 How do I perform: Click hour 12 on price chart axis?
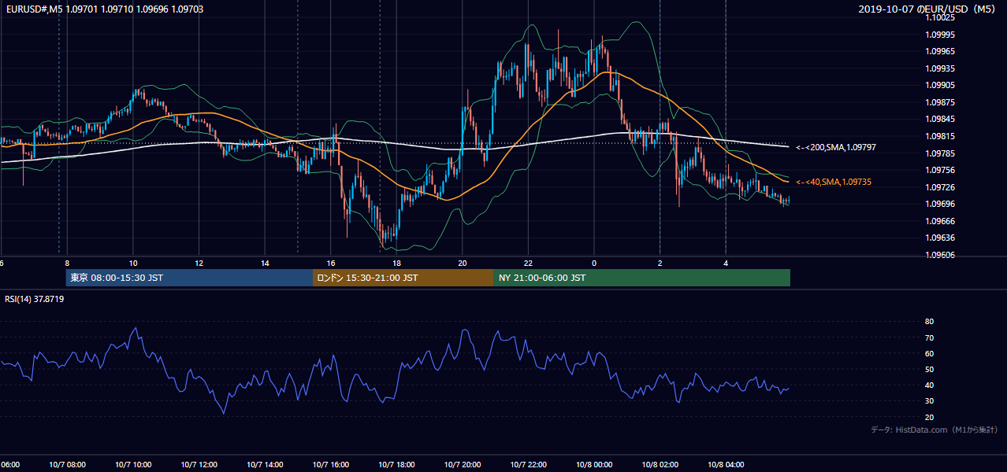click(x=199, y=263)
